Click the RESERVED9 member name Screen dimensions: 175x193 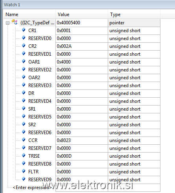(x=40, y=180)
